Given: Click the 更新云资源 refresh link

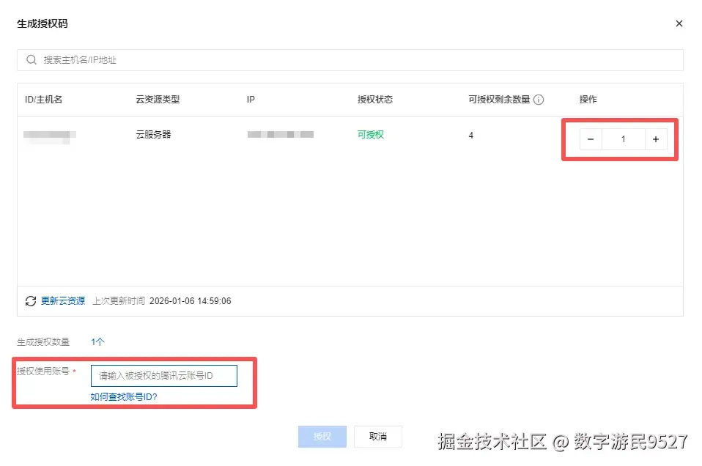Looking at the screenshot, I should click(x=64, y=300).
